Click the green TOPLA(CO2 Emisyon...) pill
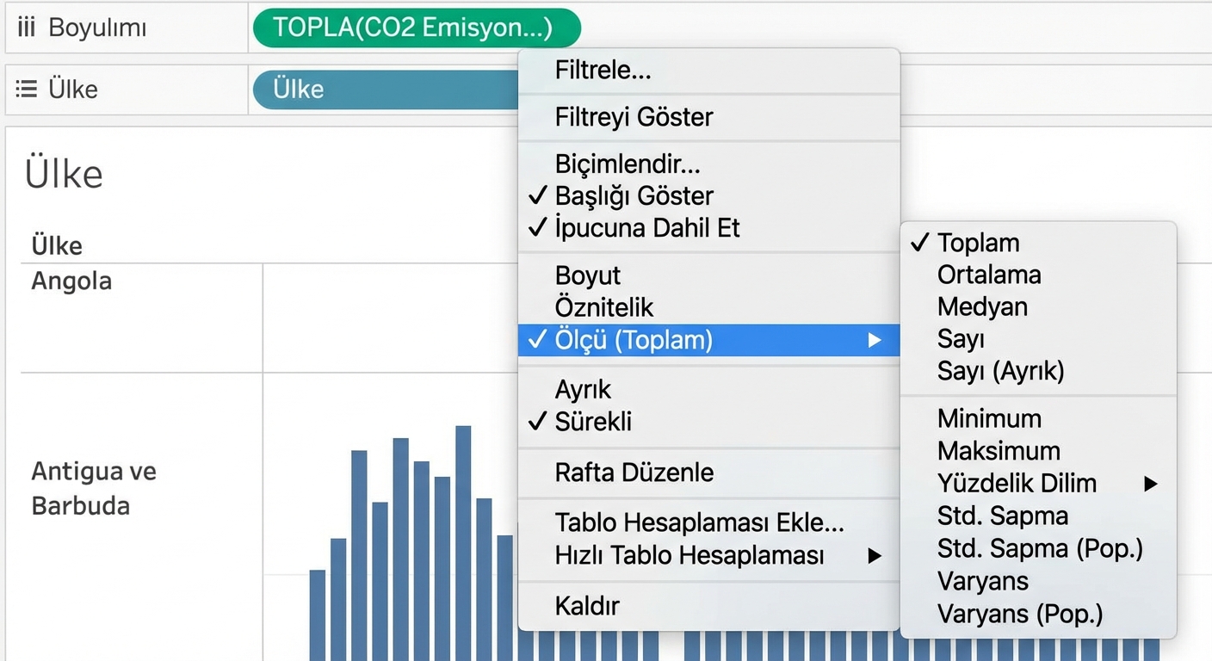The width and height of the screenshot is (1212, 661). 416,27
